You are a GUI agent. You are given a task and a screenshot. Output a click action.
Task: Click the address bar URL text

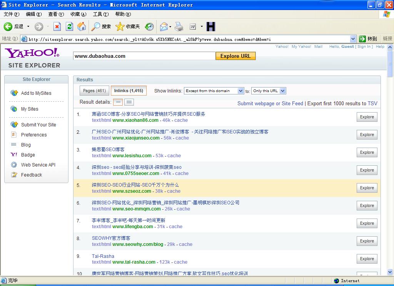pos(150,39)
